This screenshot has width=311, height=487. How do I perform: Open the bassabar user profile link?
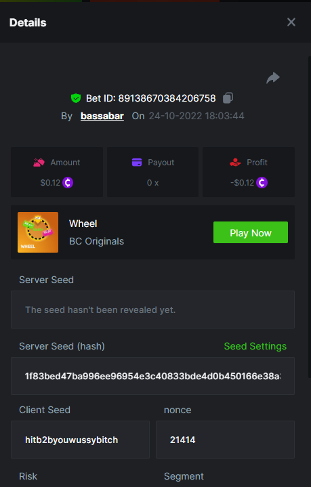coord(102,116)
